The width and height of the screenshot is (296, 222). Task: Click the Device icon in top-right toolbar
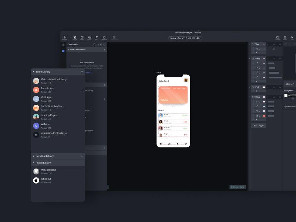pyautogui.click(x=285, y=38)
